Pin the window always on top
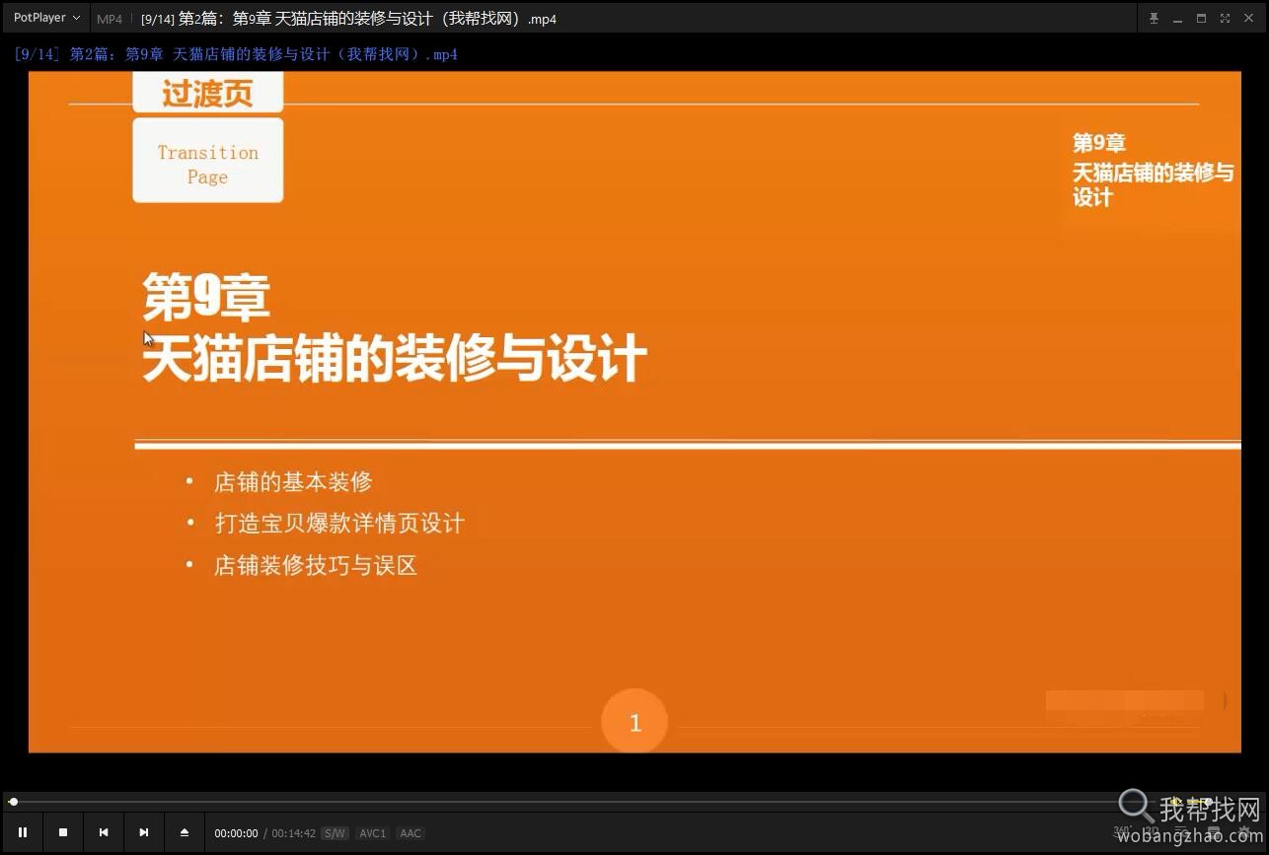Image resolution: width=1269 pixels, height=855 pixels. pyautogui.click(x=1154, y=19)
